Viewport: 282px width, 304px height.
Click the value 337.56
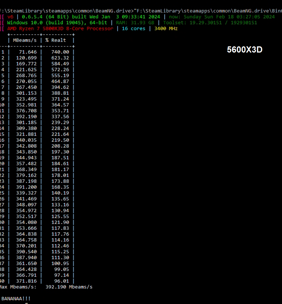point(60,117)
